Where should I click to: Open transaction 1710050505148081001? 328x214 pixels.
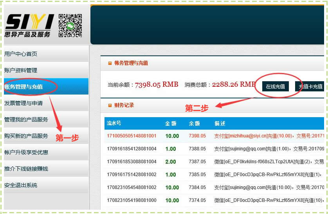point(132,136)
